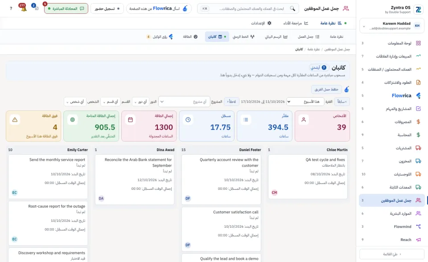Viewport: 428px width, 262px height.
Task: Click the Zyntra OS logo icon
Action: tap(418, 9)
